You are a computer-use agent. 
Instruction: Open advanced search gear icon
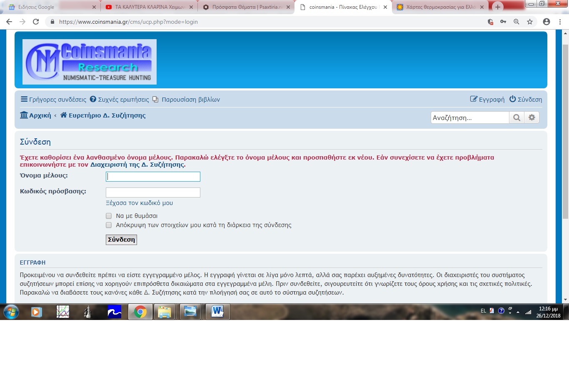point(532,117)
